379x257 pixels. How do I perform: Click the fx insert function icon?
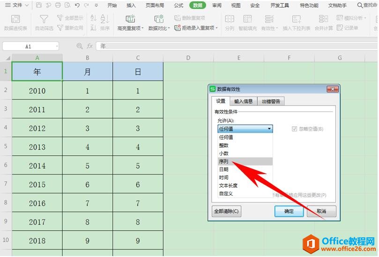click(90, 46)
